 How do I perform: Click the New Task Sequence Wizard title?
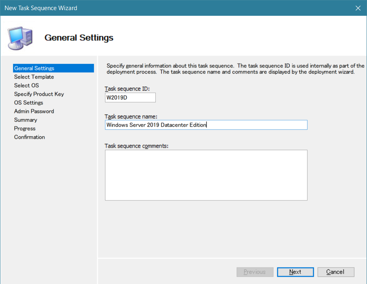pos(41,8)
